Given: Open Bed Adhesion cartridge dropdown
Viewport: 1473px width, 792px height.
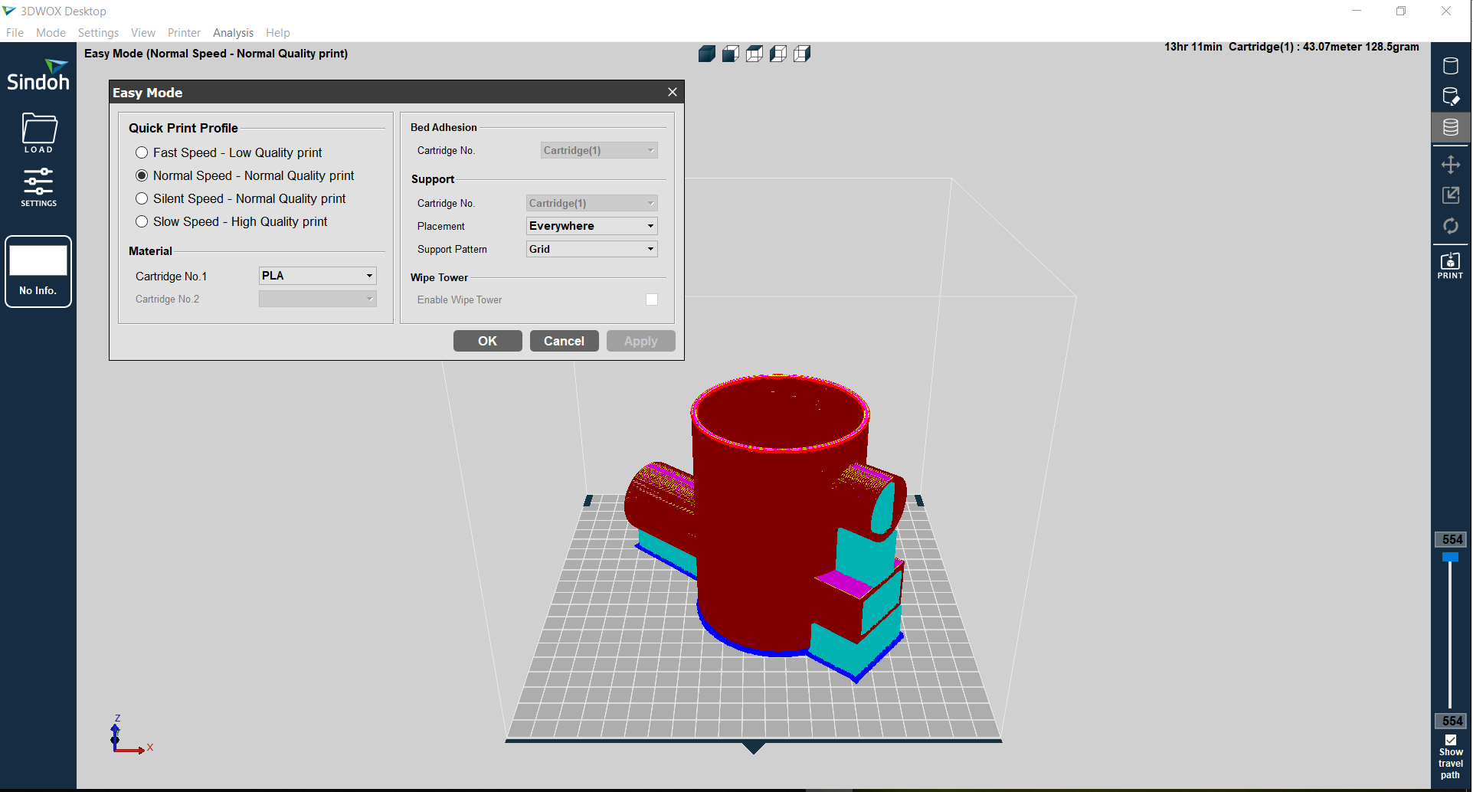Looking at the screenshot, I should point(599,150).
